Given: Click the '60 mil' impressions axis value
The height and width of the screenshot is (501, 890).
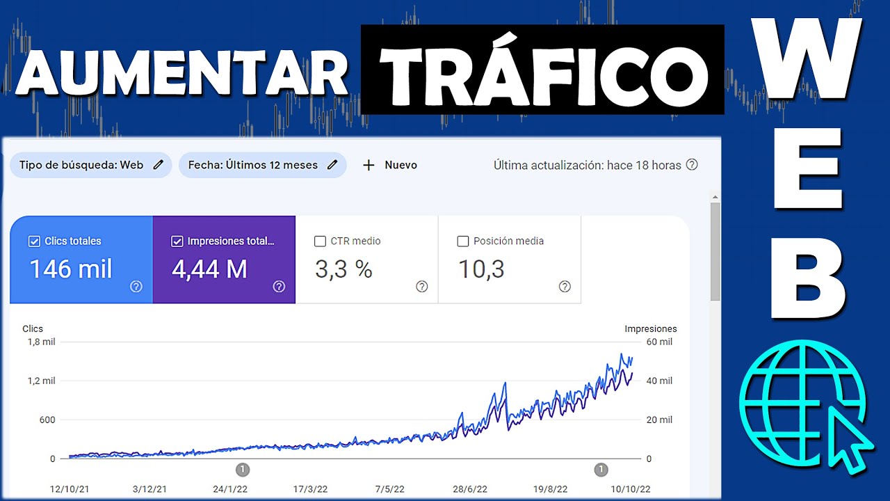Looking at the screenshot, I should [659, 342].
